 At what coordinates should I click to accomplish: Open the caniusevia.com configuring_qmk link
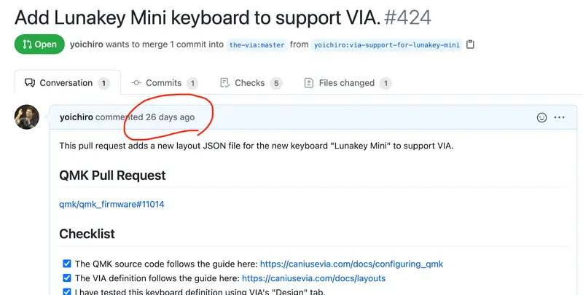pos(351,264)
